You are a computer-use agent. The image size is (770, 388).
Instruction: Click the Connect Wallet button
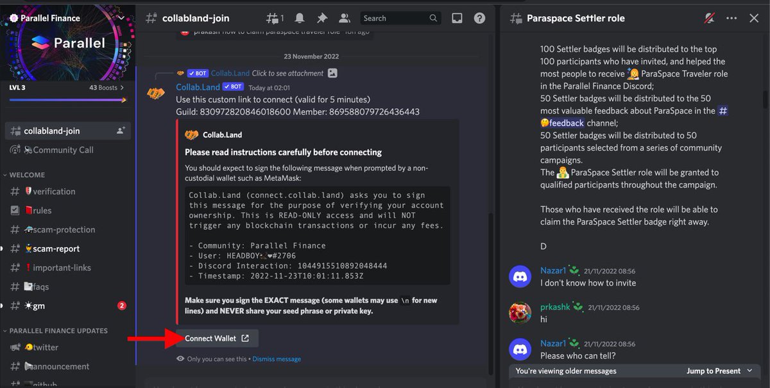217,338
